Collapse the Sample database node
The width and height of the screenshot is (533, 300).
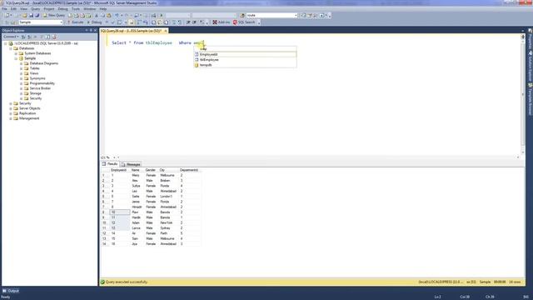point(16,58)
